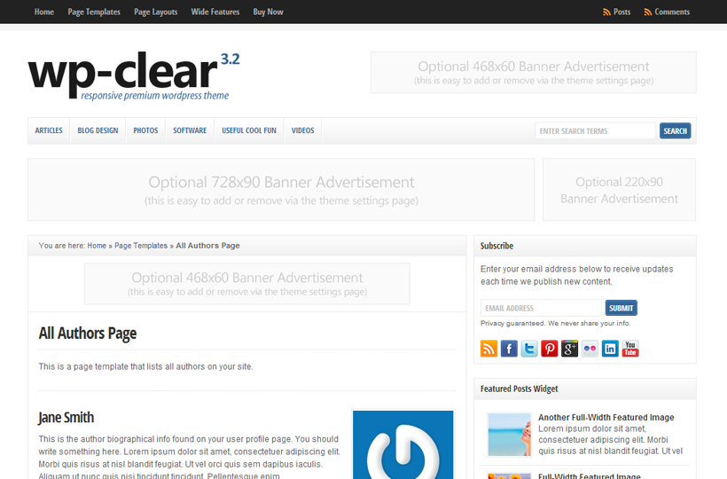Select the Photos category tab

145,130
